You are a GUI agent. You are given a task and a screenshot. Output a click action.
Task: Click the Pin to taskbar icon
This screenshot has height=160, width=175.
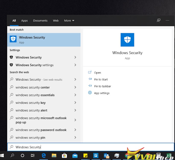point(90,86)
